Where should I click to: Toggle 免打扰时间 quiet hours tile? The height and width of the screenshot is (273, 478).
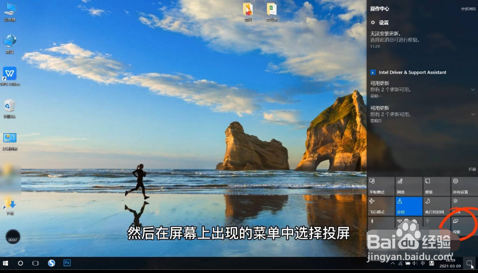437,206
